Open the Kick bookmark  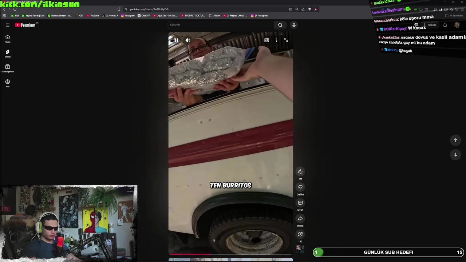coord(15,16)
